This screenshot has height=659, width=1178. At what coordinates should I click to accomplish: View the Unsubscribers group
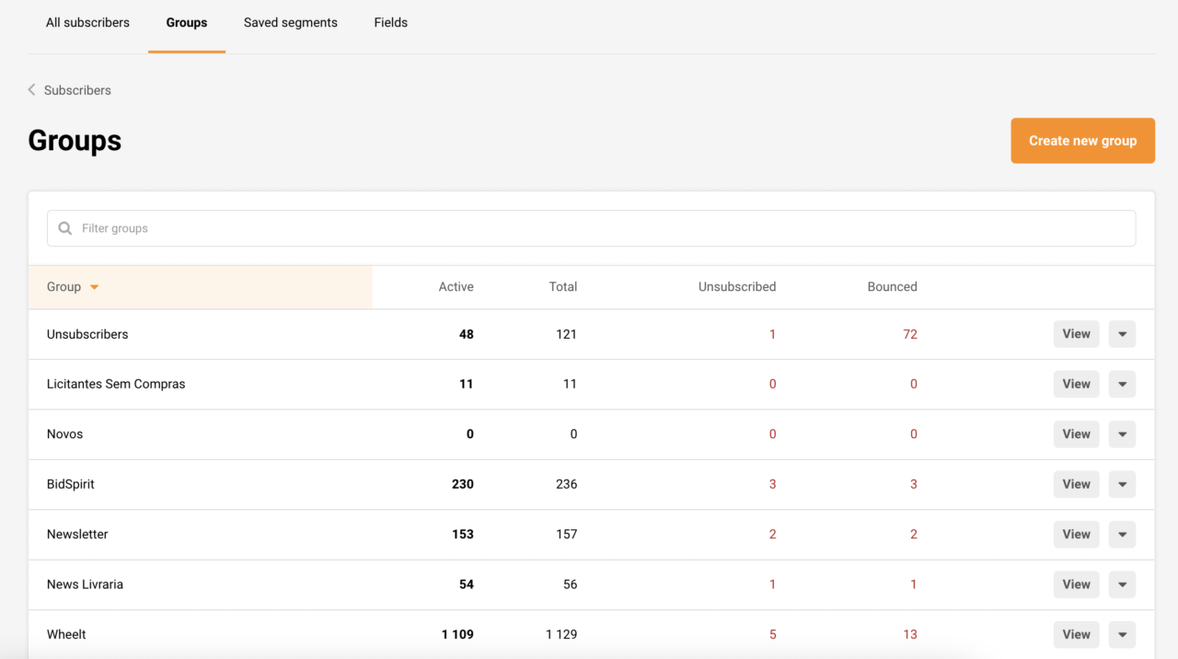coord(1076,333)
